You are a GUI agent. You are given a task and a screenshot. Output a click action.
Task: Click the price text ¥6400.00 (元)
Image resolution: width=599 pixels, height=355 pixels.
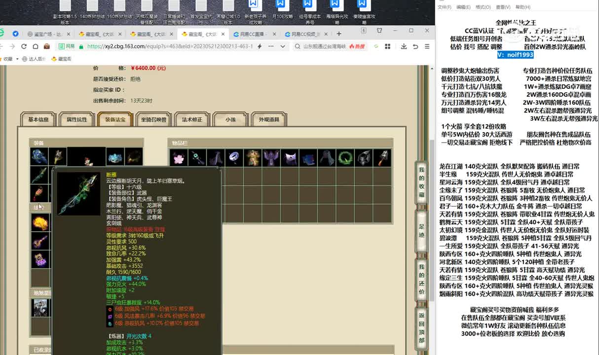[x=148, y=68]
